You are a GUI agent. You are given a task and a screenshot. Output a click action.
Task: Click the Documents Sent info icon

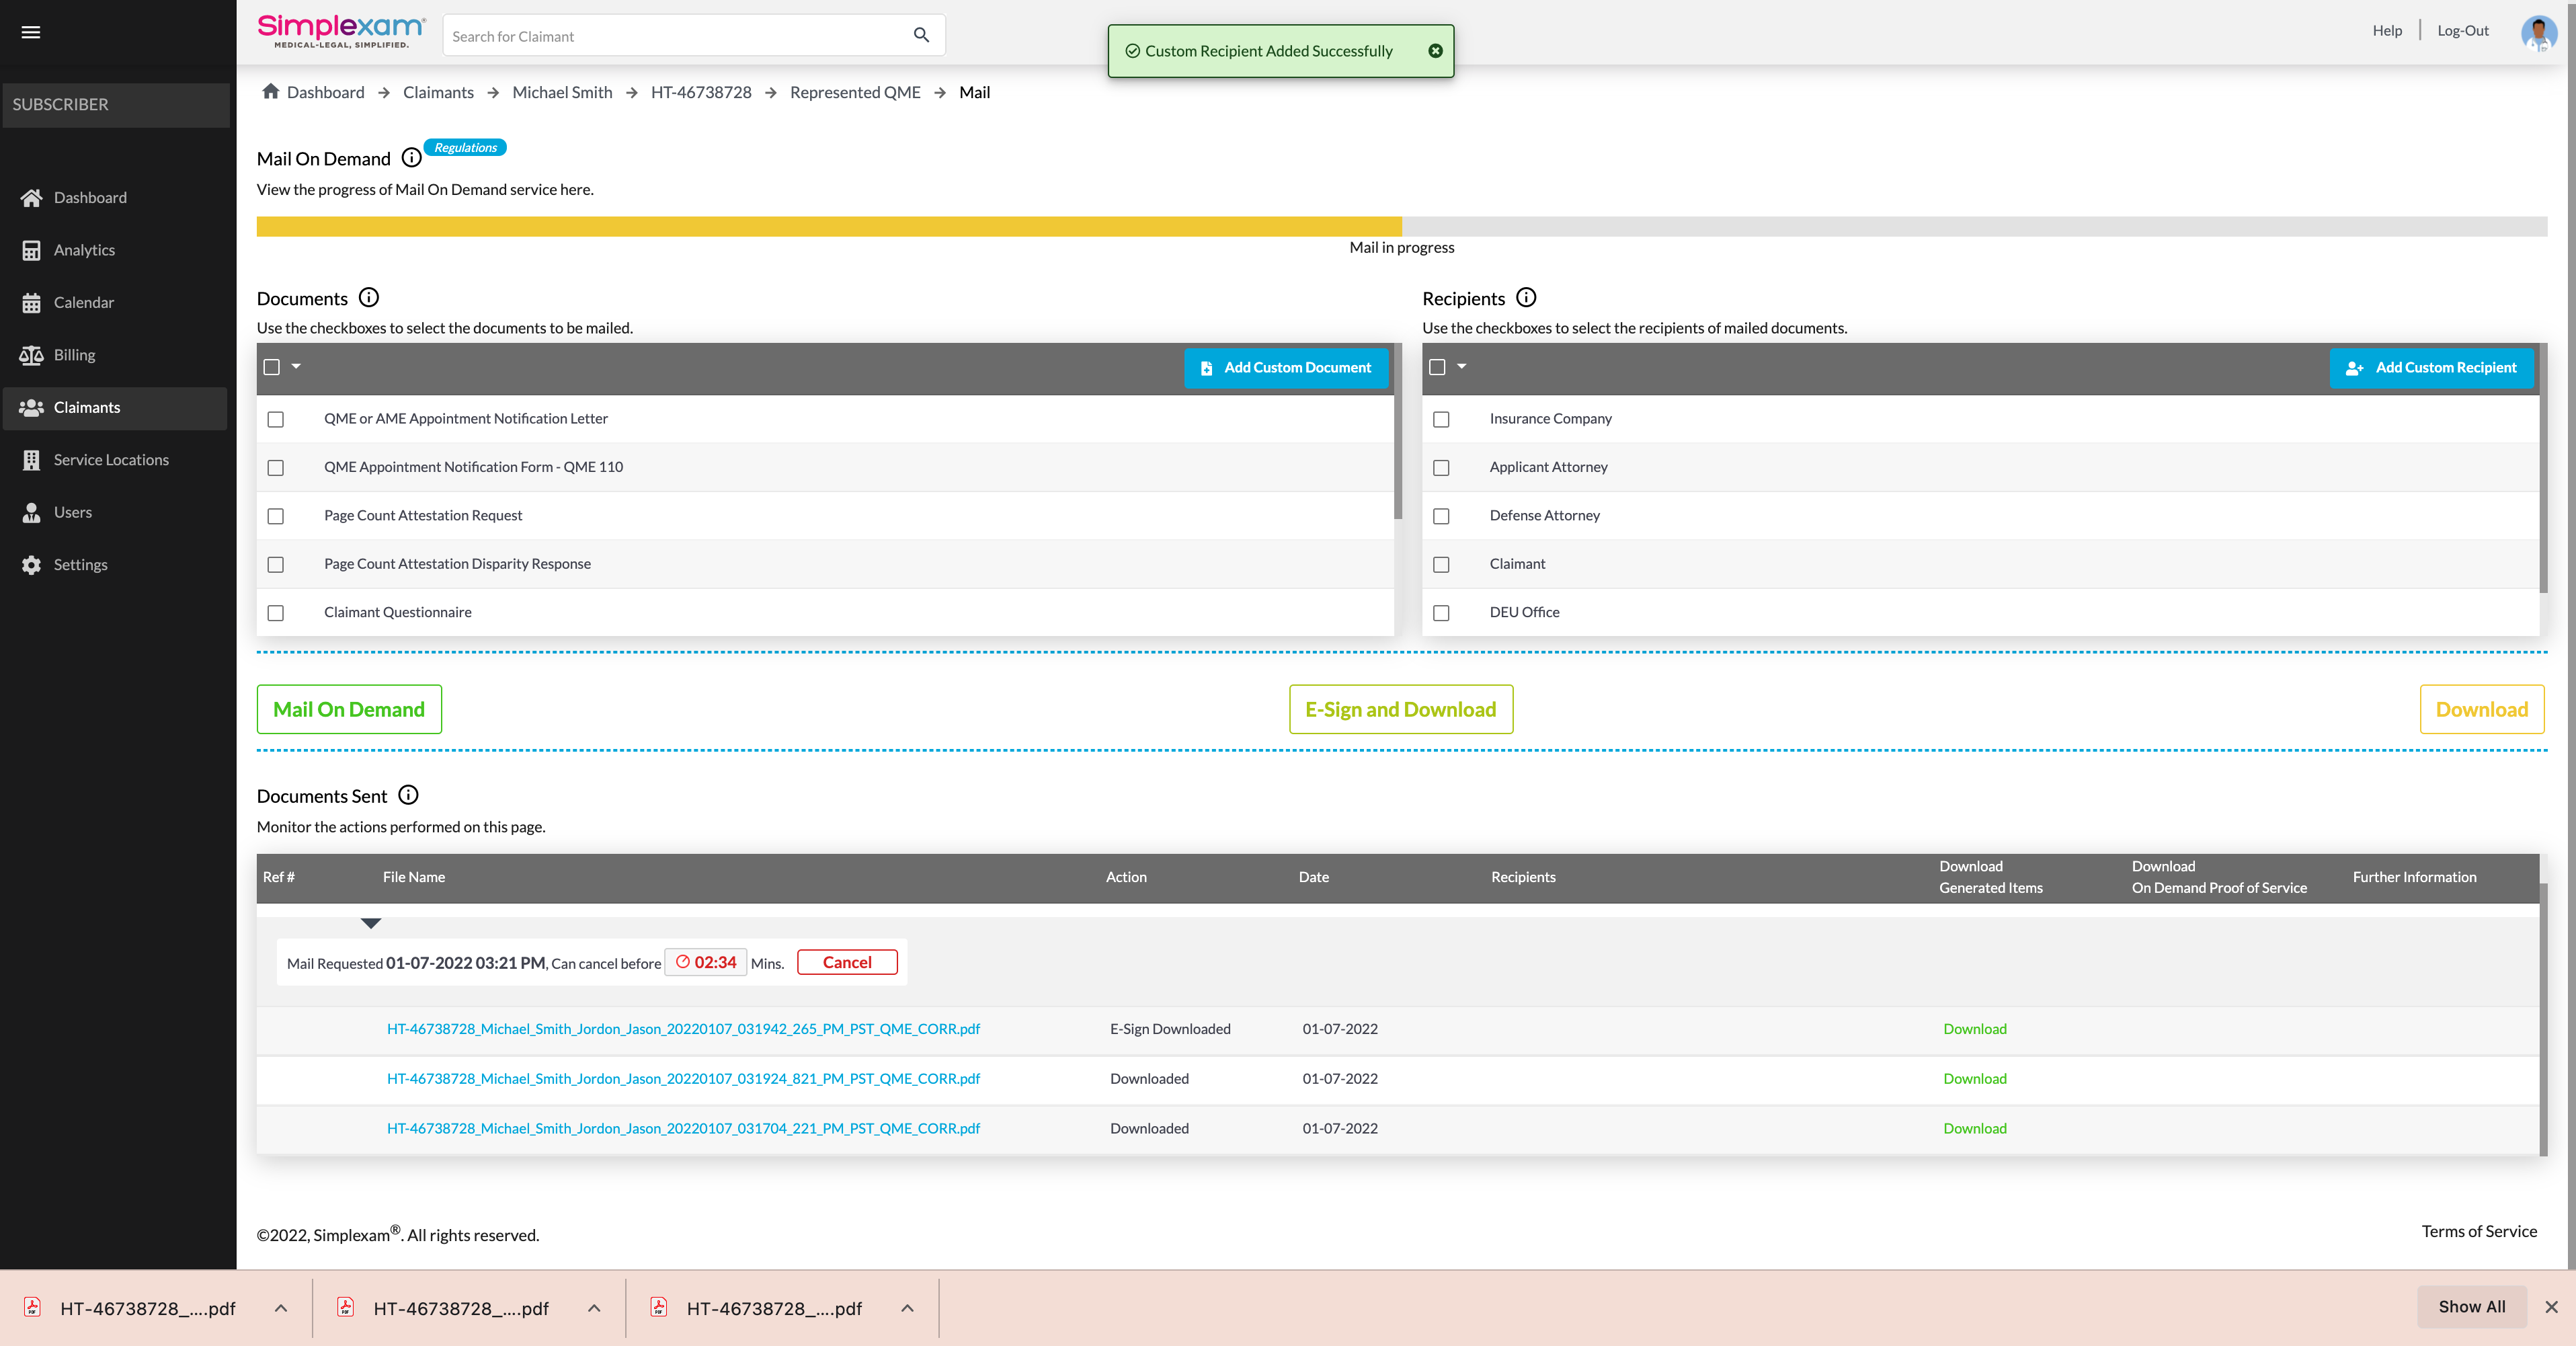(x=408, y=795)
